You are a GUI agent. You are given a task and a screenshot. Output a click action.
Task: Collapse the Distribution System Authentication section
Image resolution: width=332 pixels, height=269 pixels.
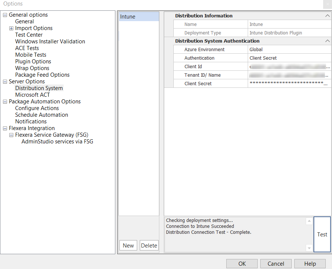tap(327, 41)
